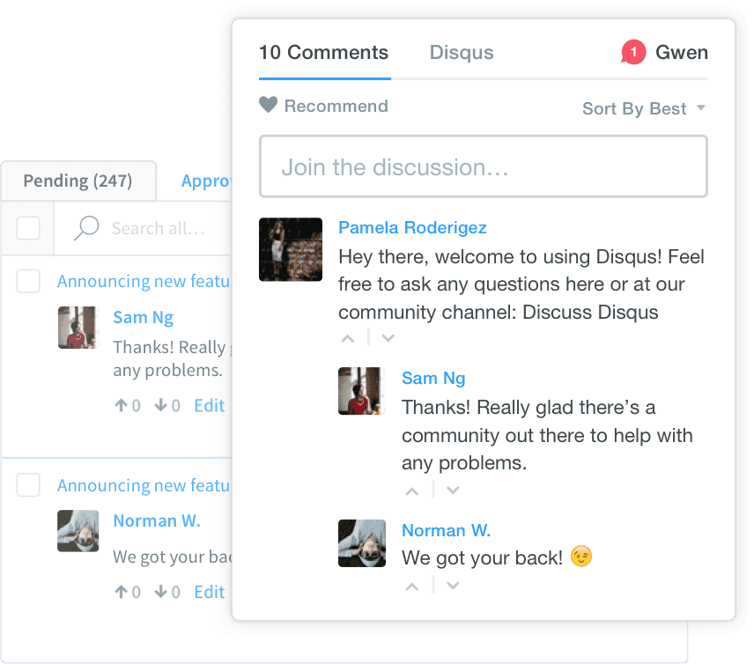Viewport: 754px width, 664px height.
Task: Upvote Pamela Roderigez's comment
Action: [x=348, y=338]
